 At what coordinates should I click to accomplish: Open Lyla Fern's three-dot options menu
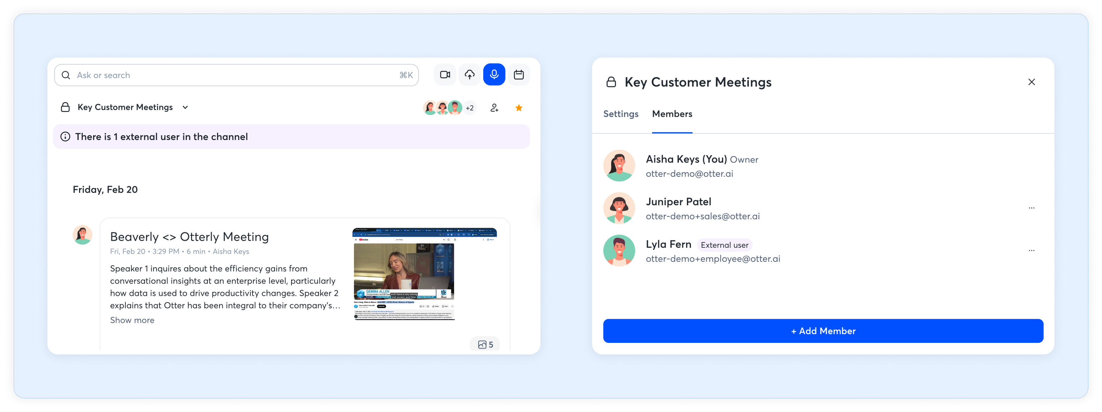1031,251
